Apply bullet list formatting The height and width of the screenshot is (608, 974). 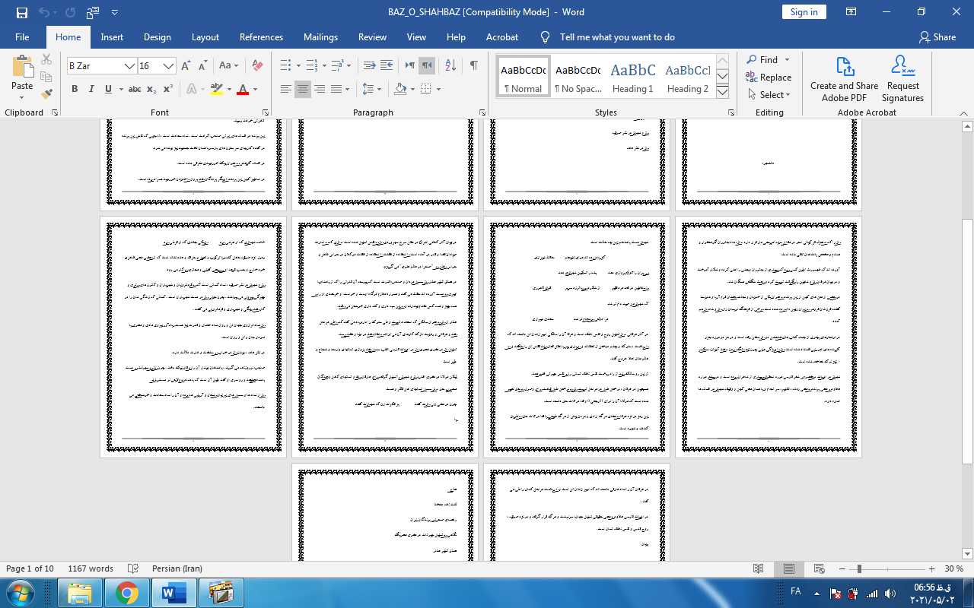[x=285, y=65]
